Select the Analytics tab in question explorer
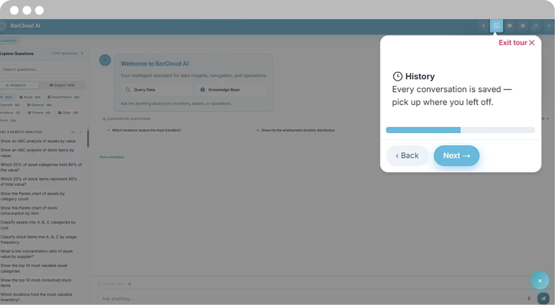This screenshot has width=555, height=305. point(19,85)
